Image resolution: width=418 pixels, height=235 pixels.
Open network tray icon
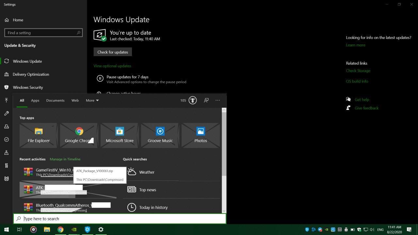[x=366, y=229]
